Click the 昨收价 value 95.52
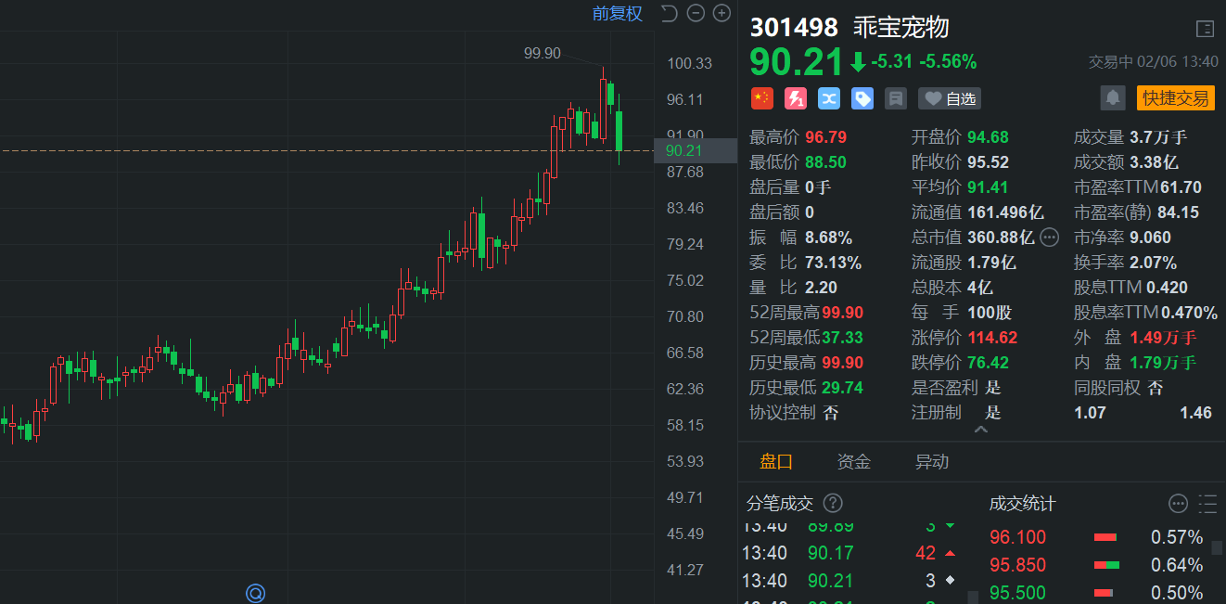This screenshot has width=1226, height=604. click(988, 162)
